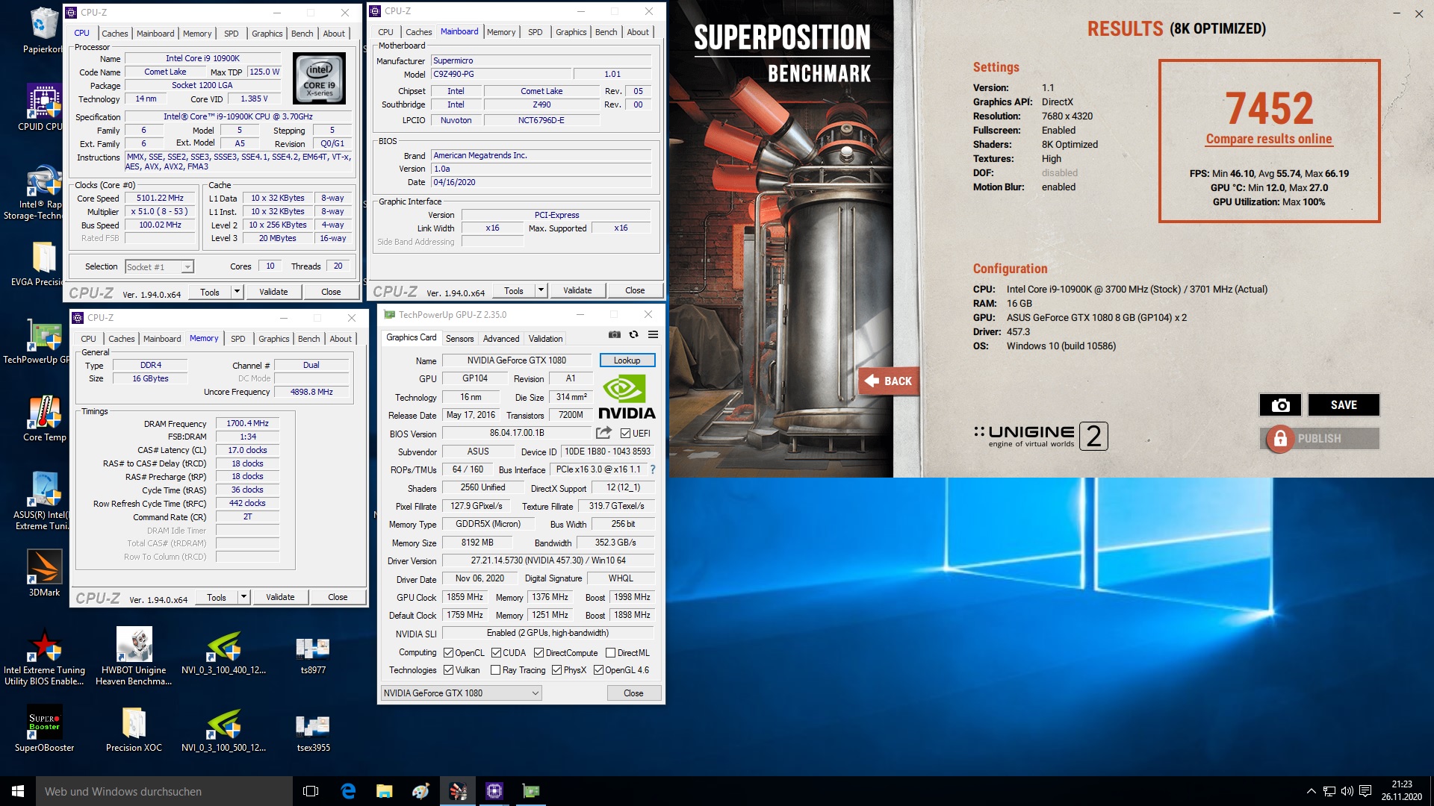1434x806 pixels.
Task: Open the Intel Rapid Storage Technology desktop icon
Action: click(x=43, y=192)
